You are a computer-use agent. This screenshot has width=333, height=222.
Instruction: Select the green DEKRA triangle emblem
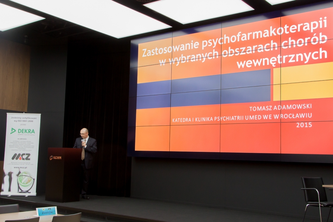[x=13, y=131]
